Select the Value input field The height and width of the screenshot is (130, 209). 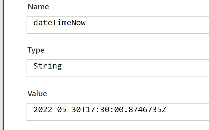117,112
